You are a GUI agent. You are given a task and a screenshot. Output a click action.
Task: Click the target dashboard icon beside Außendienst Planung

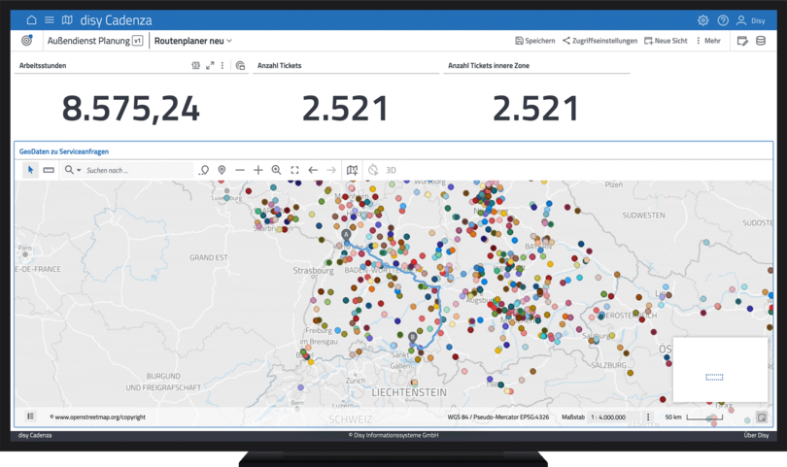(x=27, y=40)
